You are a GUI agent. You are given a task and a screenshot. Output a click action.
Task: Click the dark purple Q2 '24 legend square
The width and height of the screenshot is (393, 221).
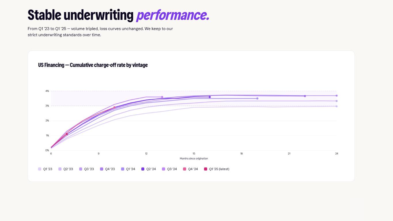(x=143, y=169)
